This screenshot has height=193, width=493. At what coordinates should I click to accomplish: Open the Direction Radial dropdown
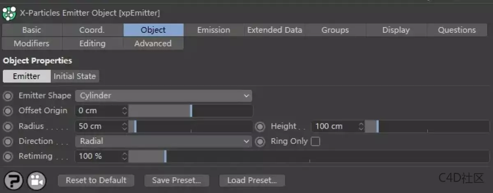click(x=164, y=141)
